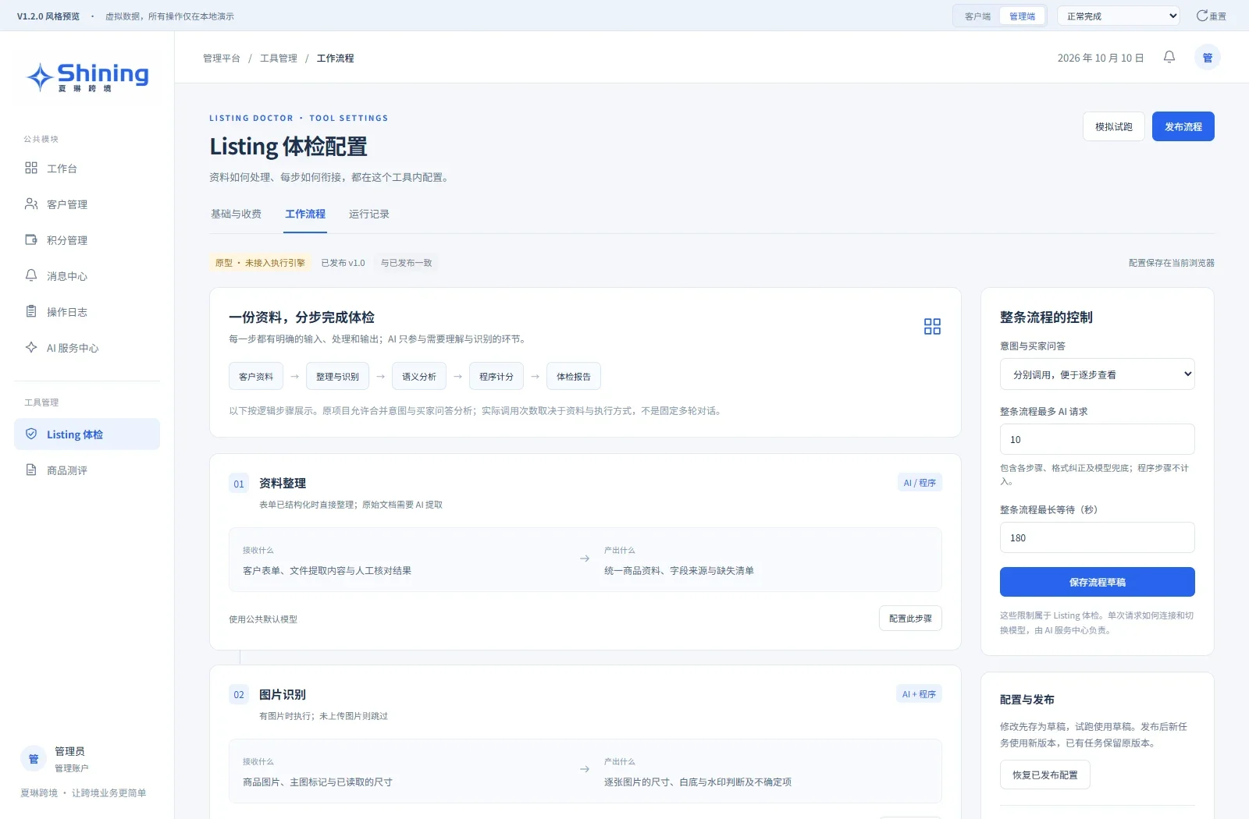Click the grid view icon in overview card
This screenshot has width=1249, height=819.
click(x=932, y=326)
